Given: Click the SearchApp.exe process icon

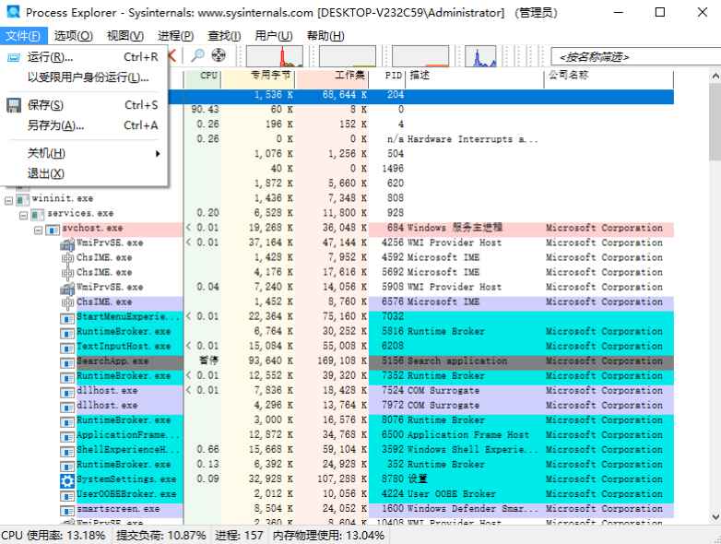Looking at the screenshot, I should point(67,362).
